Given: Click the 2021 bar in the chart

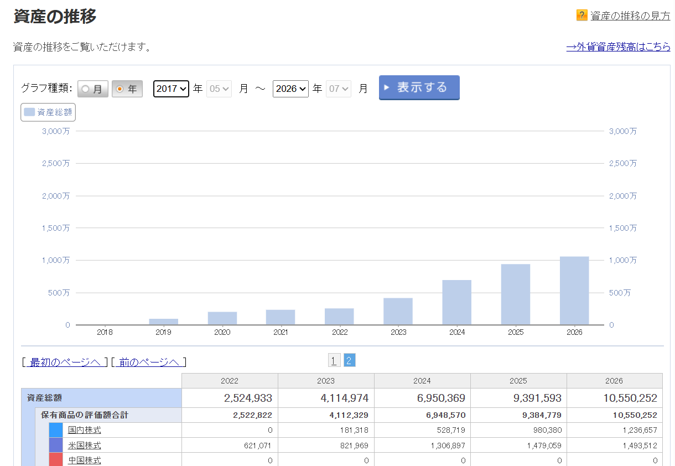Looking at the screenshot, I should click(281, 317).
